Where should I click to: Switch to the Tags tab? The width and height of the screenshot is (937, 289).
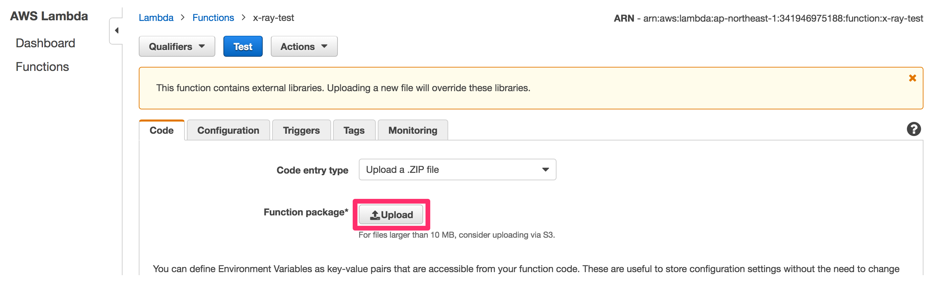coord(353,130)
